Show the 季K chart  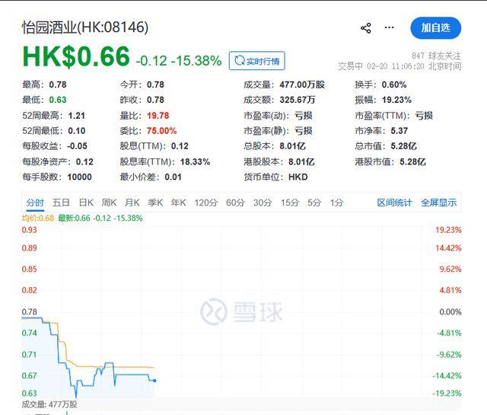tap(155, 203)
